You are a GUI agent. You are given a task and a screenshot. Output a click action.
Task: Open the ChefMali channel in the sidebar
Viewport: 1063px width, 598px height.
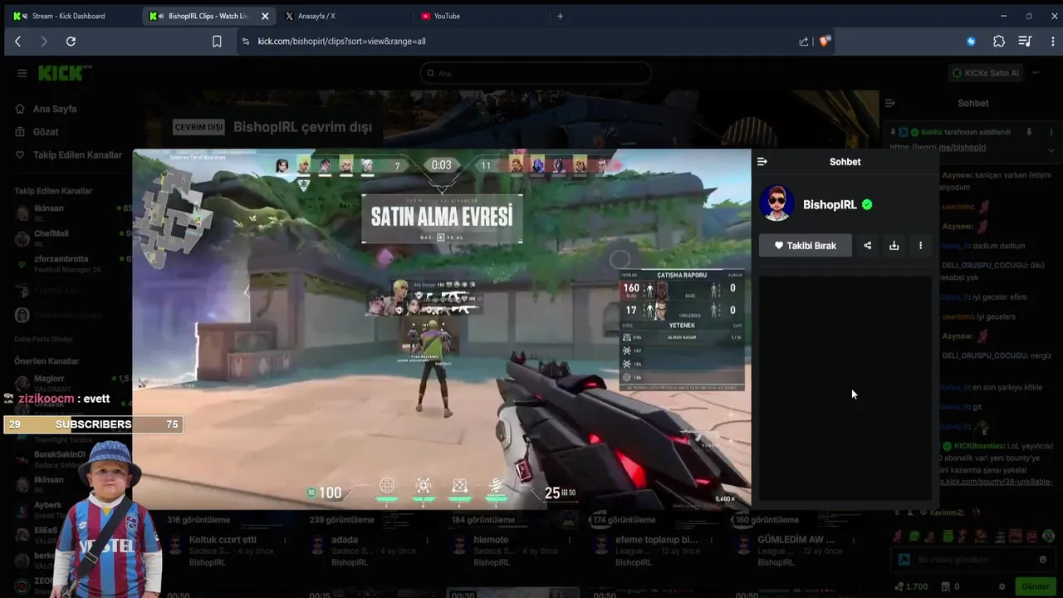coord(71,238)
